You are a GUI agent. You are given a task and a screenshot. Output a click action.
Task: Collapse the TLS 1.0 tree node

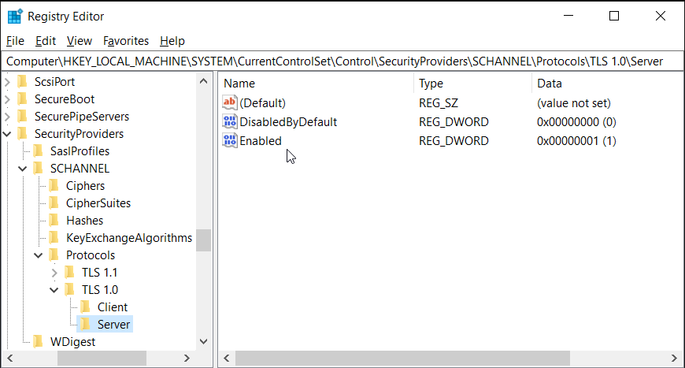click(54, 290)
